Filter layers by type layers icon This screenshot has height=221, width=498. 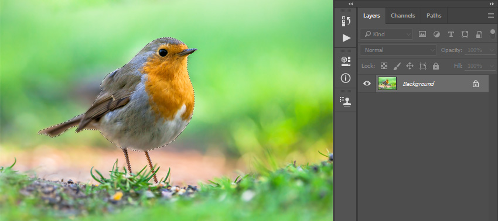point(451,34)
